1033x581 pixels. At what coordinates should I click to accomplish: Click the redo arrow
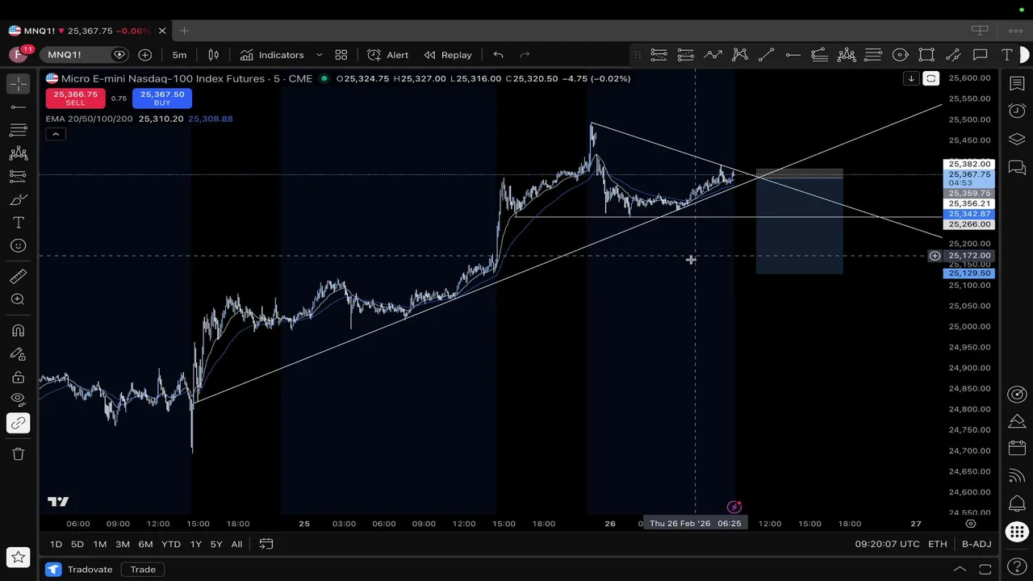525,55
